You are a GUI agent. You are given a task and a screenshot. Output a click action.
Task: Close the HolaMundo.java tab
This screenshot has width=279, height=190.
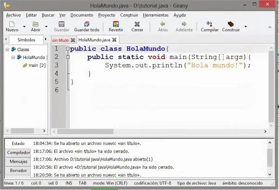click(x=114, y=39)
